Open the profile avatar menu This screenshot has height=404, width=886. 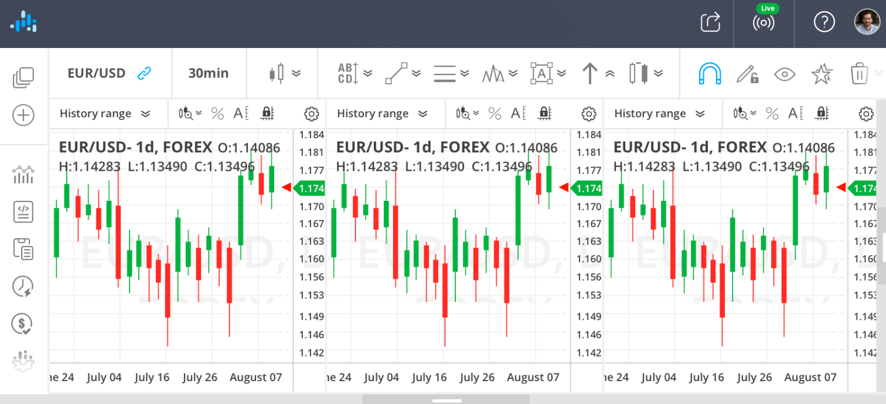[864, 22]
